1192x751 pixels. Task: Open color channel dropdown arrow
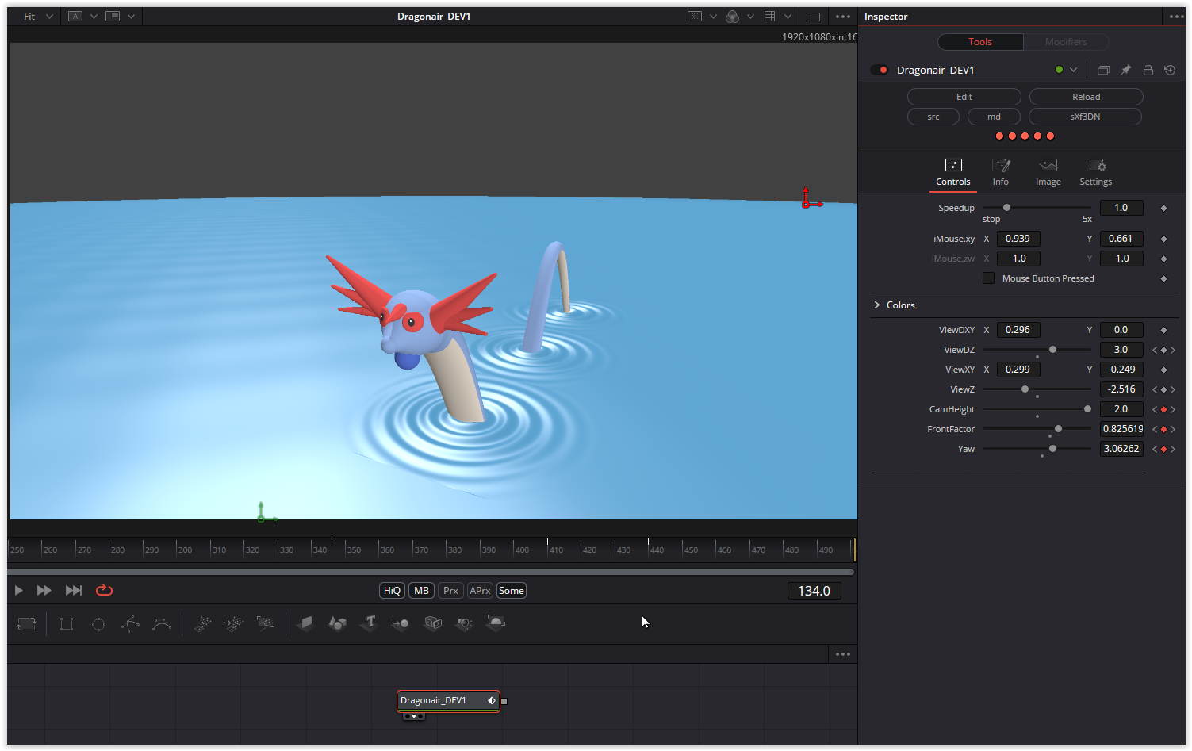coord(750,17)
